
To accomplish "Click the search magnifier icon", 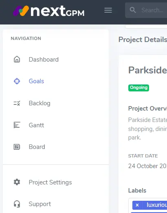I will click(x=133, y=10).
